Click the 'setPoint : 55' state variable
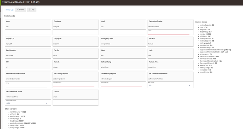243x129 pixels. [14, 114]
